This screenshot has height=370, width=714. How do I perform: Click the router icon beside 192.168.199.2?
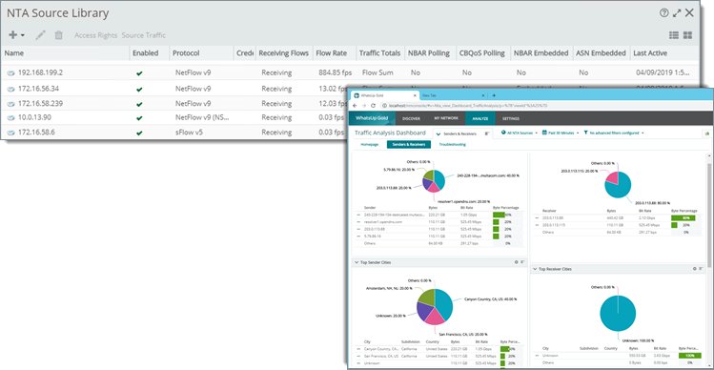10,72
